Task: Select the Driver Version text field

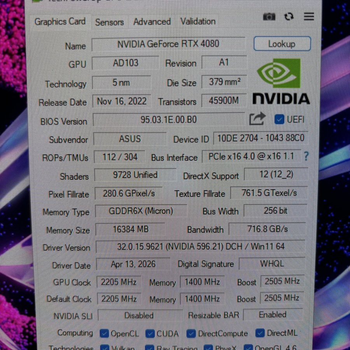Action: (x=200, y=247)
